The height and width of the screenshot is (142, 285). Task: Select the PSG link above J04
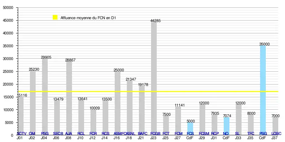pos(45,133)
